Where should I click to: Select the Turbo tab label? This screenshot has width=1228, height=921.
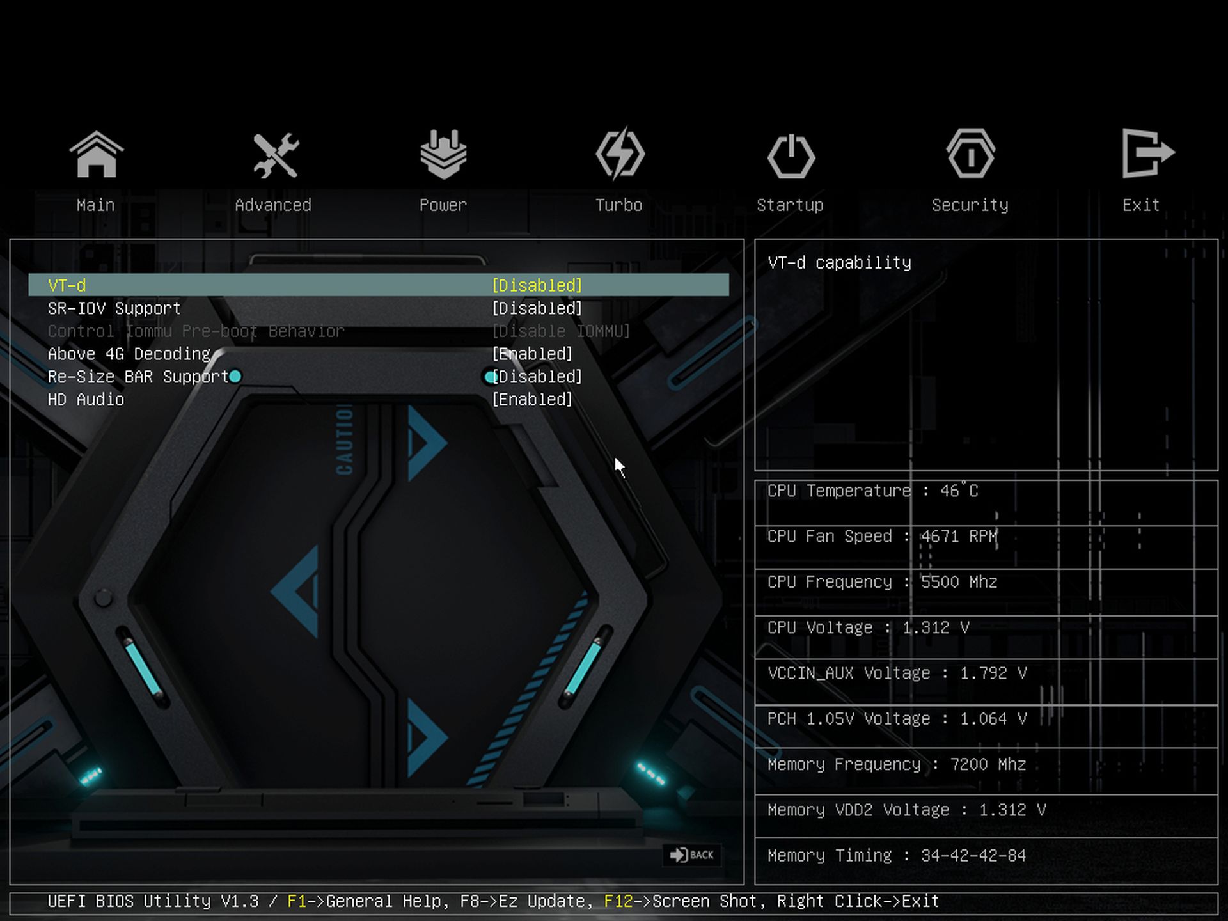click(x=618, y=205)
